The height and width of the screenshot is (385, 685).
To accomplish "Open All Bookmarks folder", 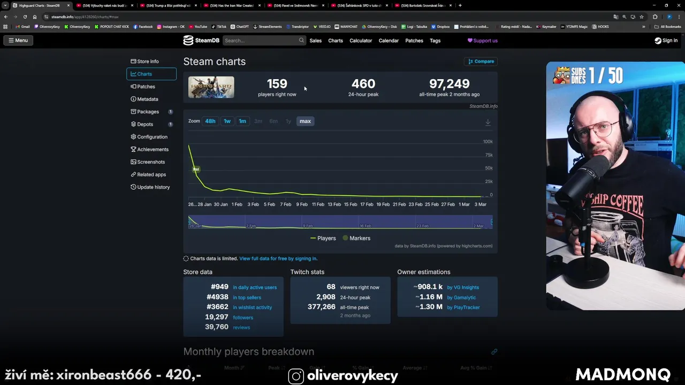I will (668, 26).
